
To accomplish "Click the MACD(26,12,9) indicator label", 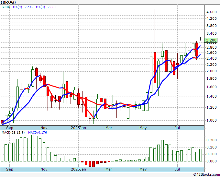I will [13, 133].
